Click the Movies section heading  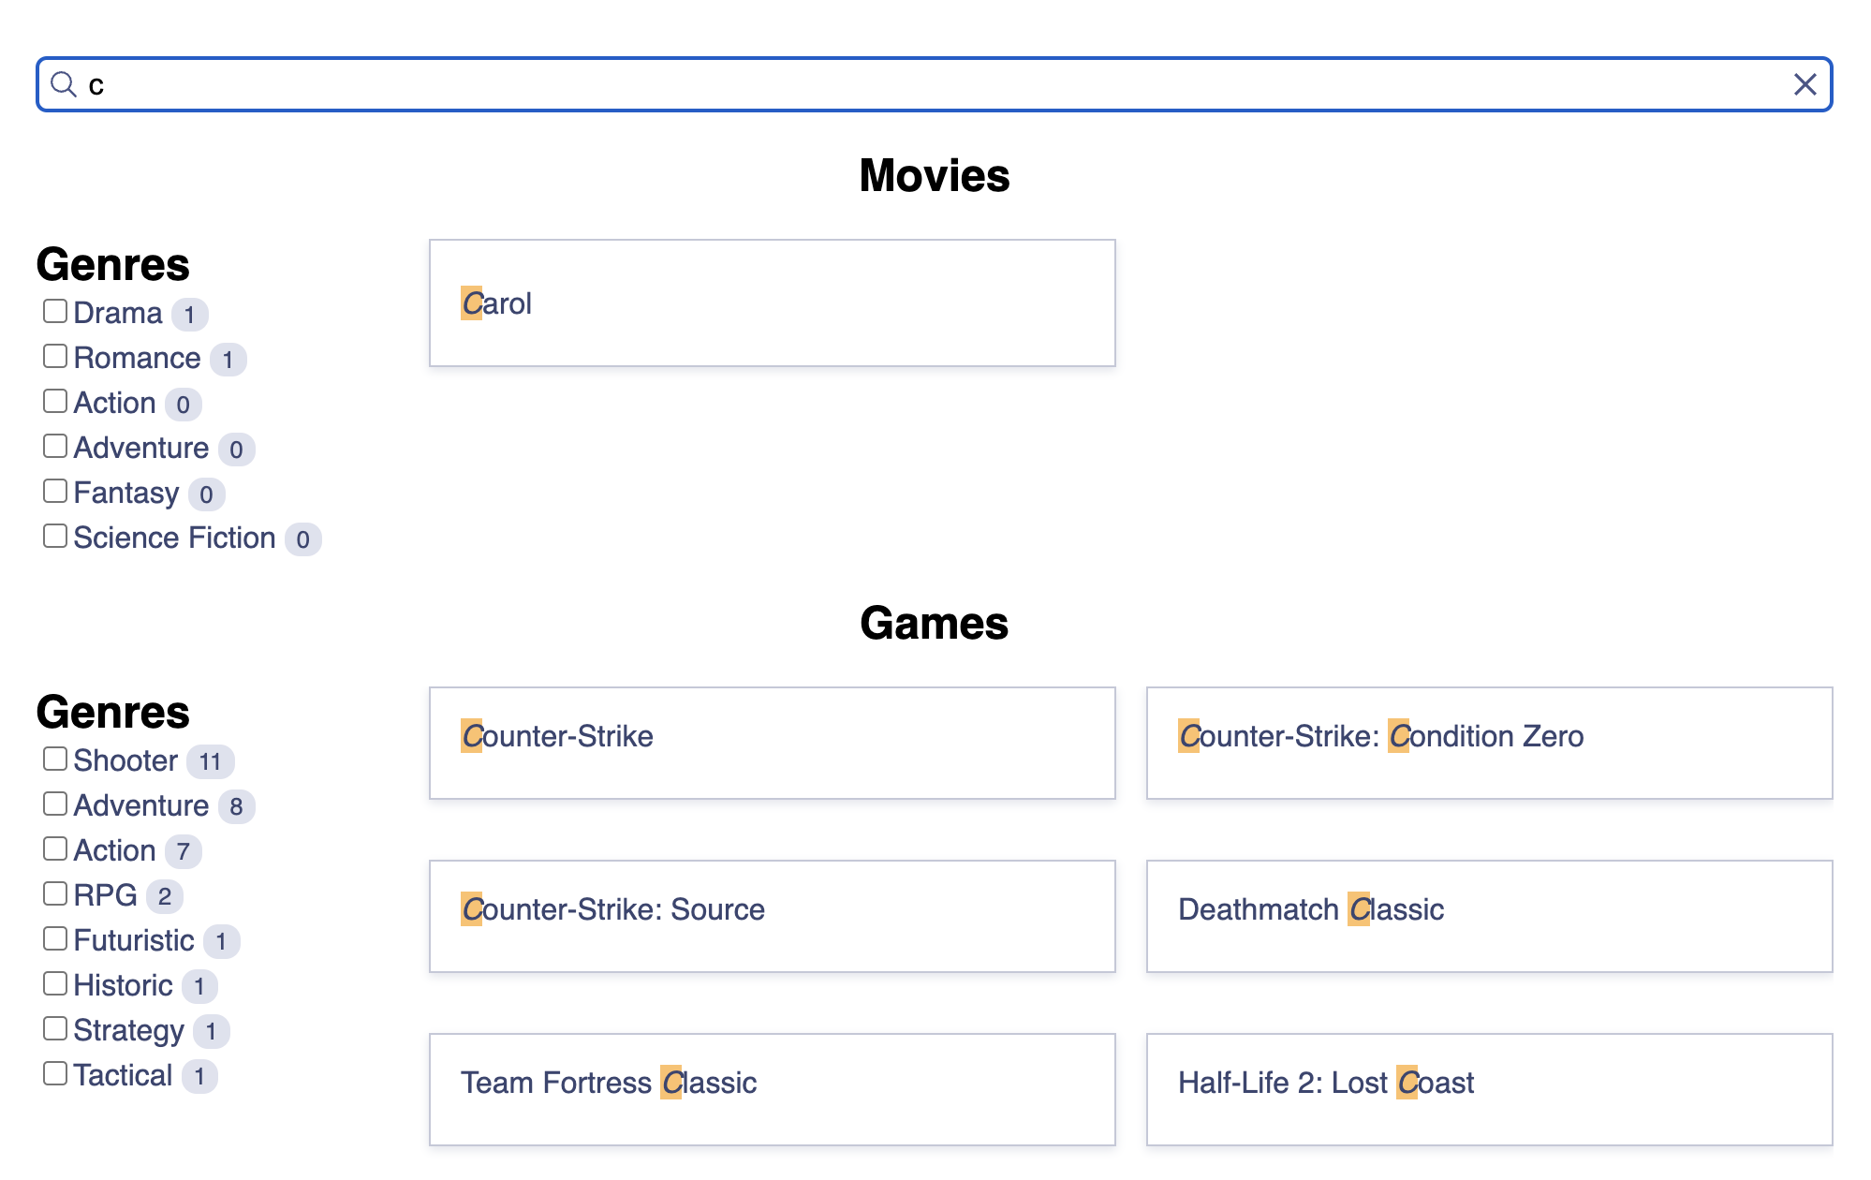tap(935, 176)
